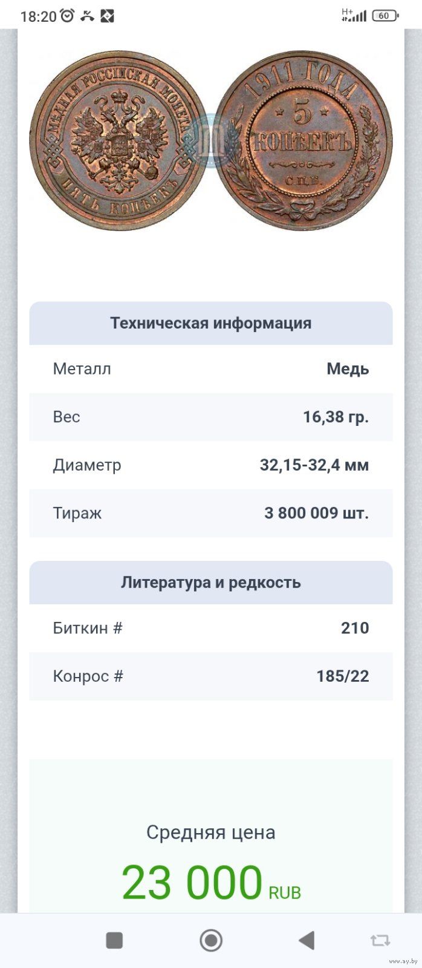Image resolution: width=422 pixels, height=968 pixels.
Task: Tap the Конрос # catalog number 185/22
Action: [342, 676]
